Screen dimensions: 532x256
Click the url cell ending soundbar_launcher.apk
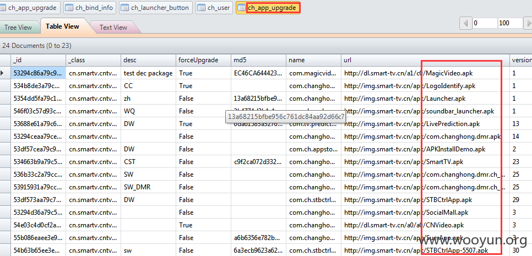coord(426,111)
